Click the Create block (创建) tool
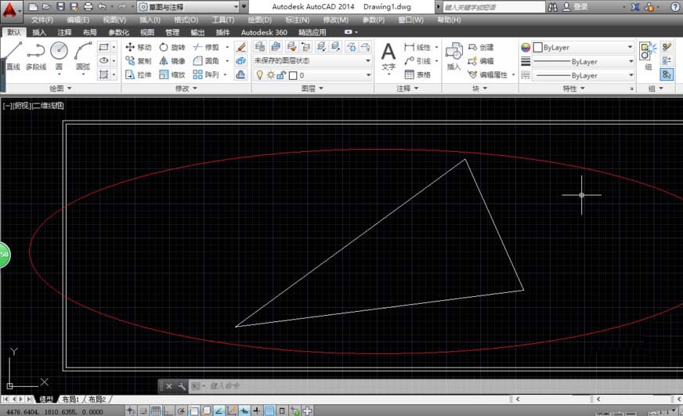683x416 pixels. click(481, 47)
